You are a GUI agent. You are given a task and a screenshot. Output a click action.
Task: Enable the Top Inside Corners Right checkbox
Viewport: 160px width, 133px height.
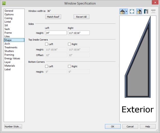[x=69, y=44]
